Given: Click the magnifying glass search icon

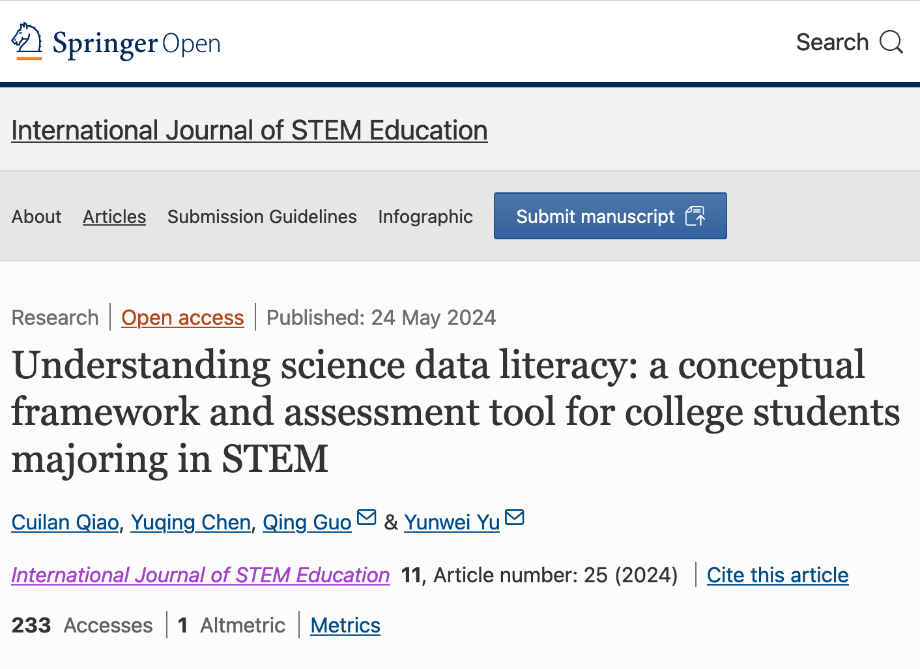Looking at the screenshot, I should coord(891,42).
